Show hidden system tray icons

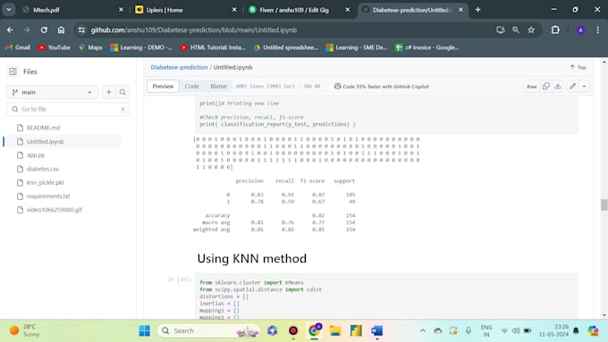coord(422,330)
